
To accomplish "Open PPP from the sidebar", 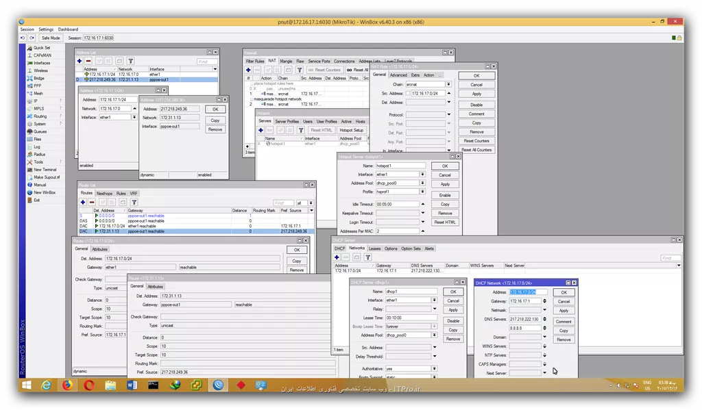I will [x=38, y=86].
